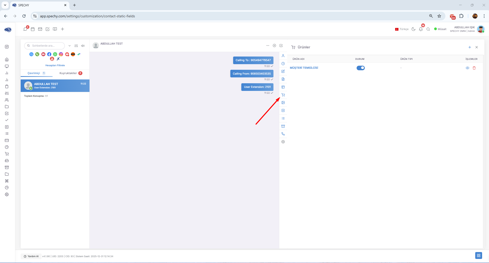The height and width of the screenshot is (263, 489).
Task: Filter chats by phone call channel
Action: pos(37,54)
